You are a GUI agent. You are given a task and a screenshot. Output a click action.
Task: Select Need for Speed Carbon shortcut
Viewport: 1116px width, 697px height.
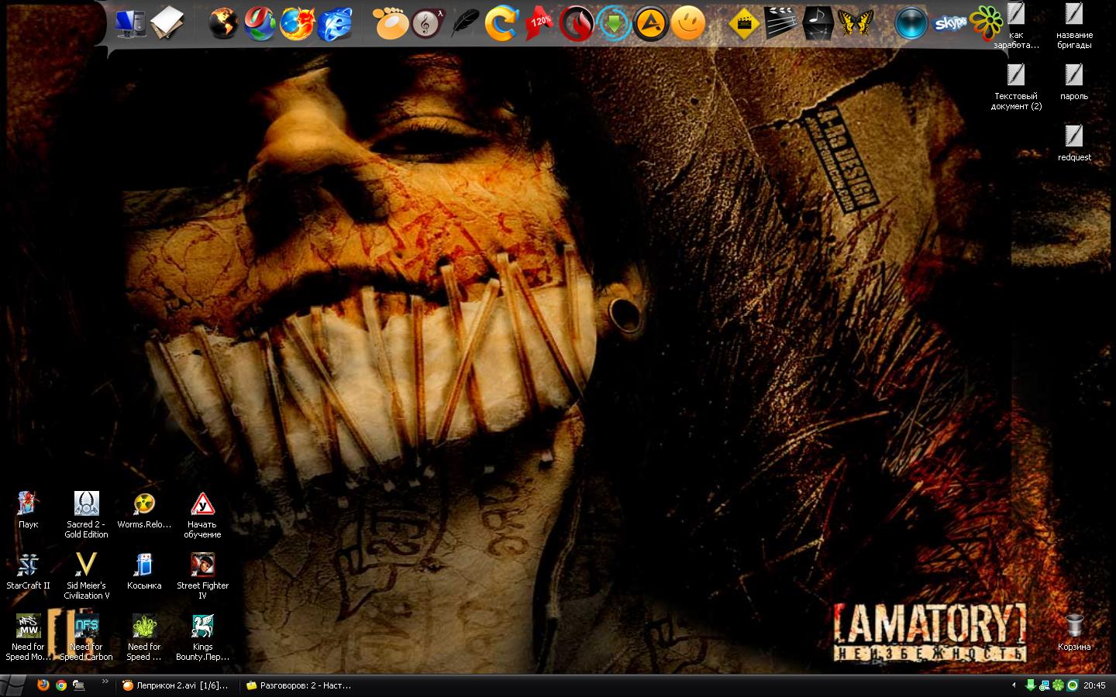click(86, 637)
